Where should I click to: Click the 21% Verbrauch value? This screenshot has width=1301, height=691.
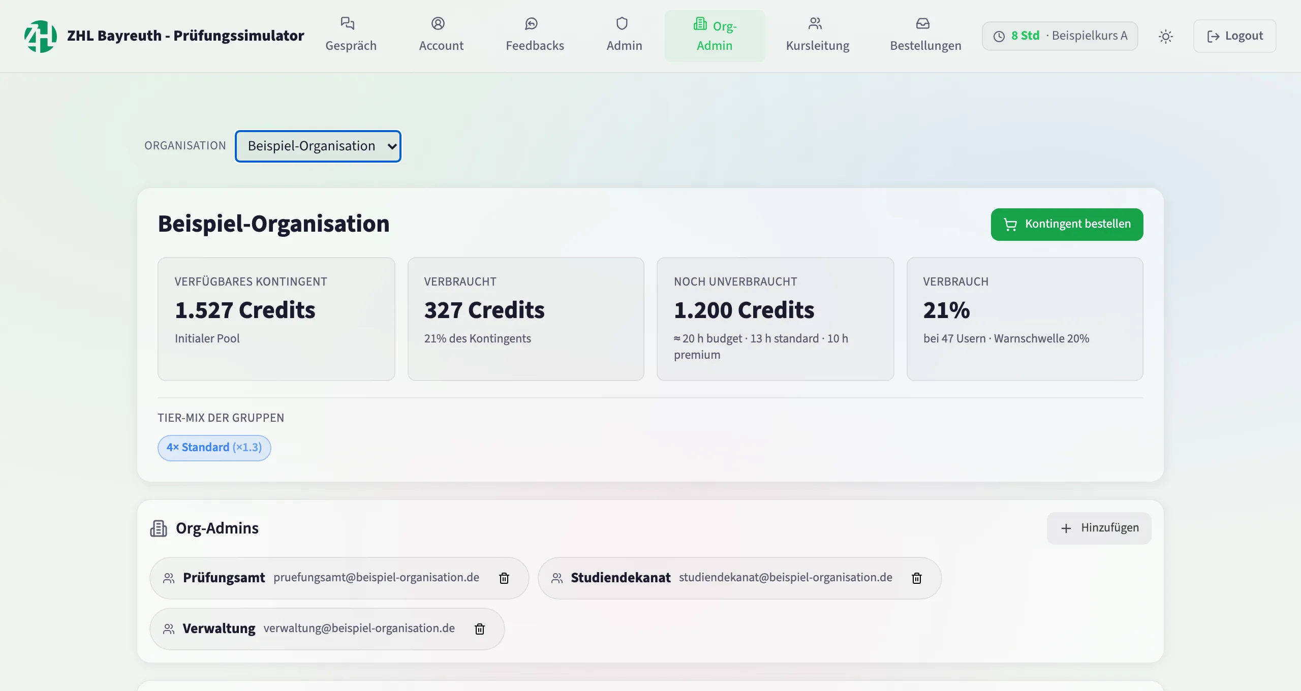tap(946, 310)
